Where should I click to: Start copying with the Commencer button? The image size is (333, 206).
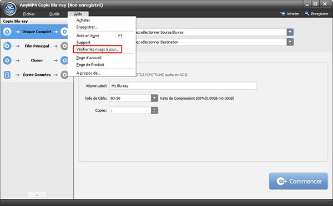click(x=299, y=181)
